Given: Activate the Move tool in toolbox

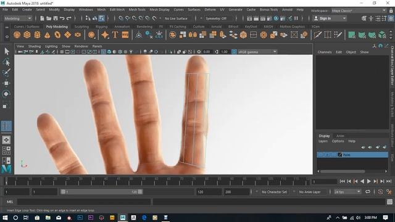Looking at the screenshot, I should [x=7, y=83].
